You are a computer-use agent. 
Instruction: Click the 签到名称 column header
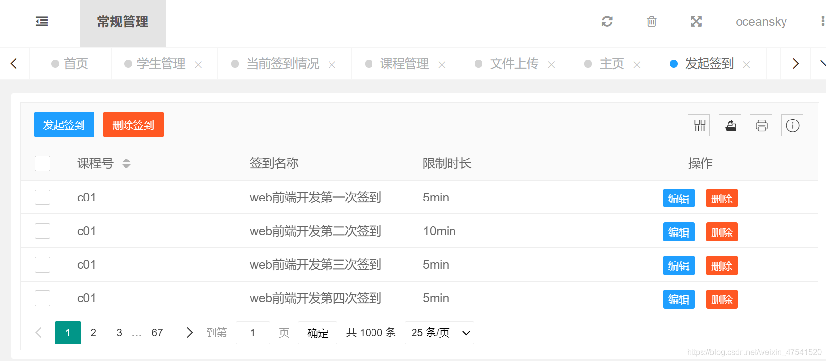(x=274, y=163)
